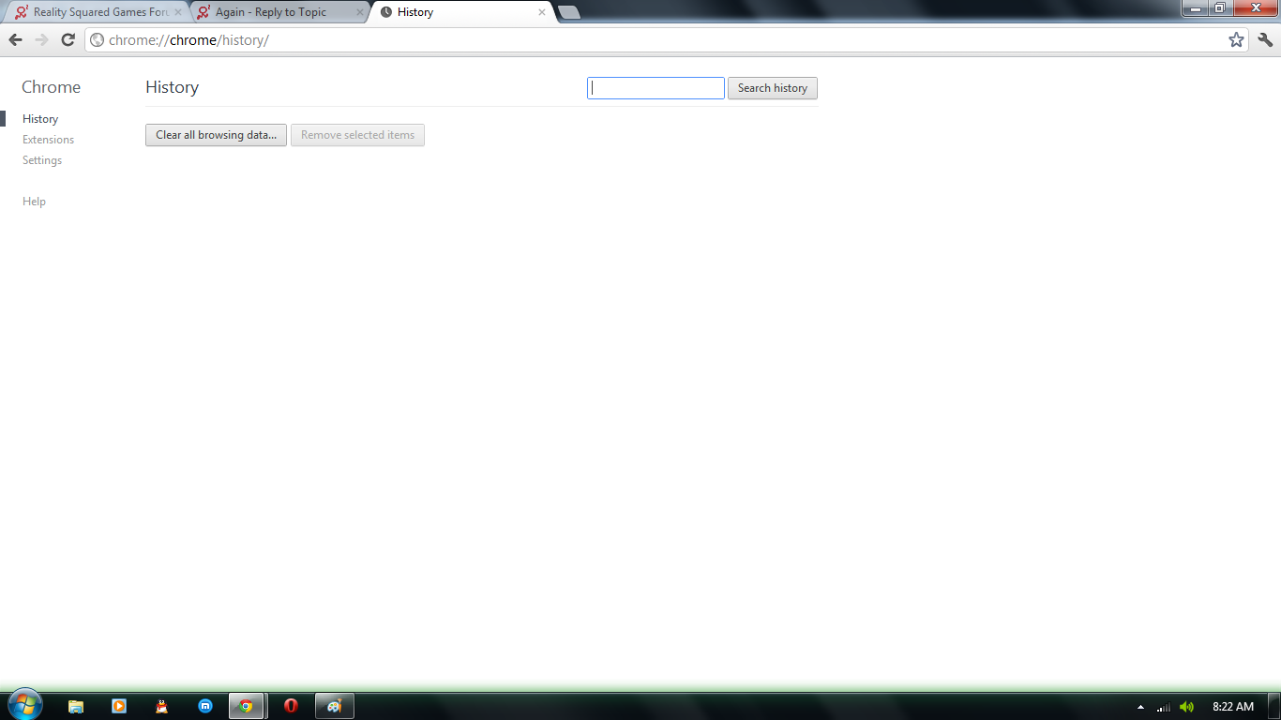Viewport: 1281px width, 720px height.
Task: Launch Opera from the taskbar
Action: coord(291,706)
